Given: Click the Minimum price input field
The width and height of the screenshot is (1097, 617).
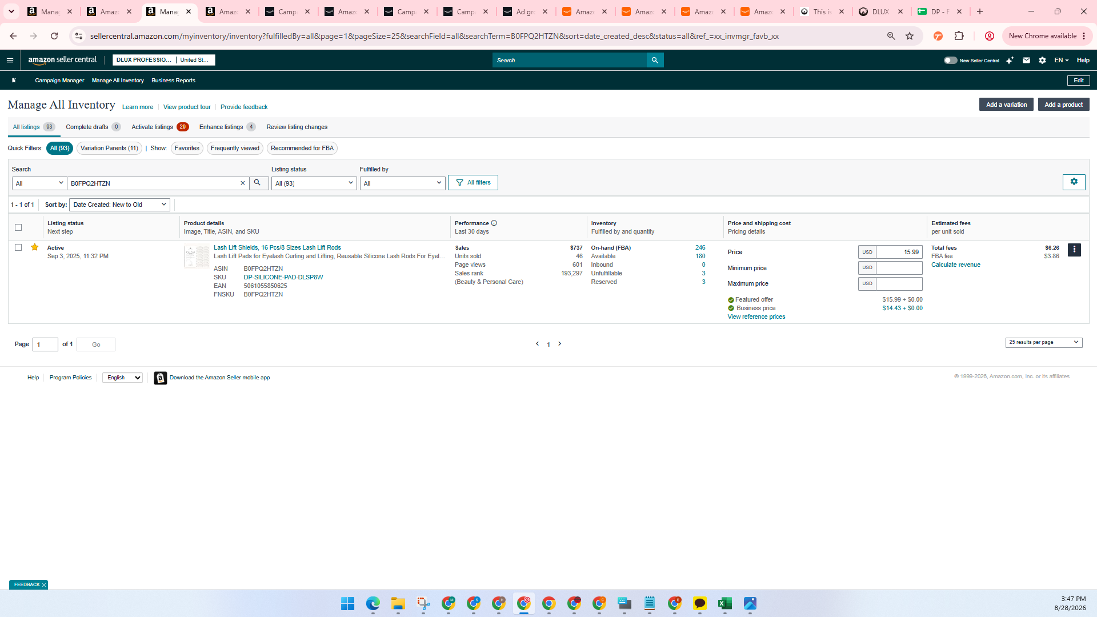Looking at the screenshot, I should [x=899, y=268].
